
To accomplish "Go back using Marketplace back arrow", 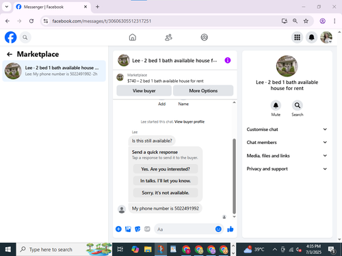I will (x=10, y=54).
